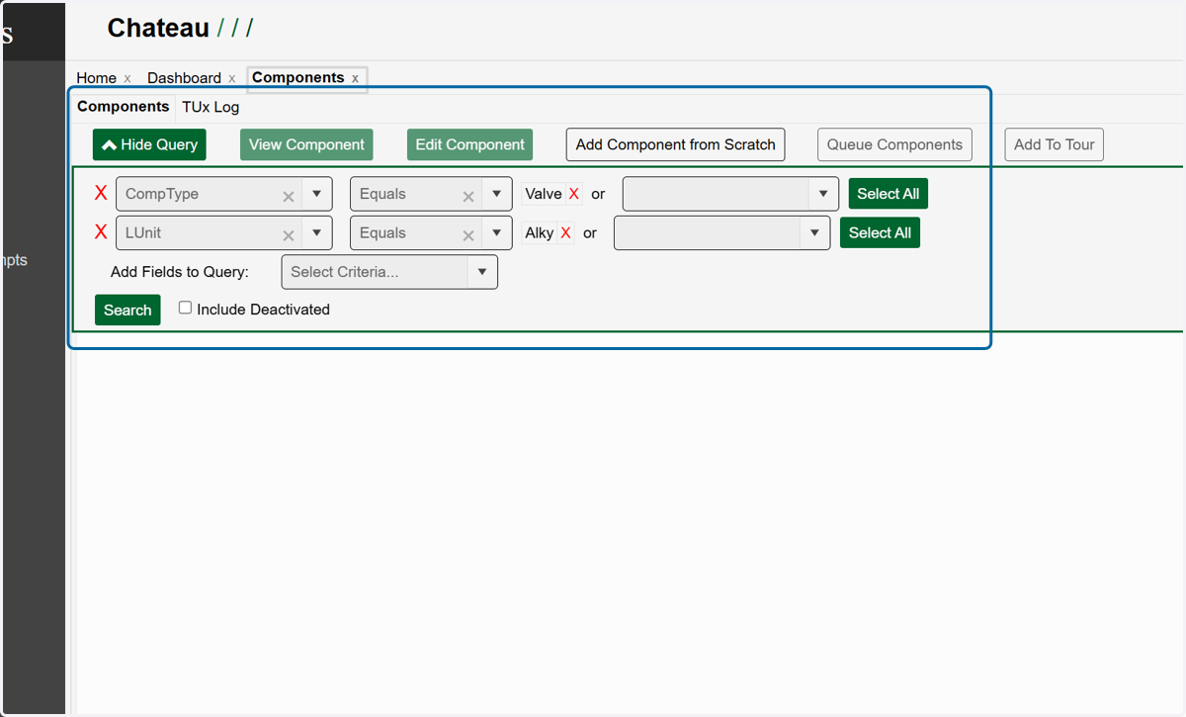1186x717 pixels.
Task: Open the LUnit field dropdown arrow
Action: (x=316, y=233)
